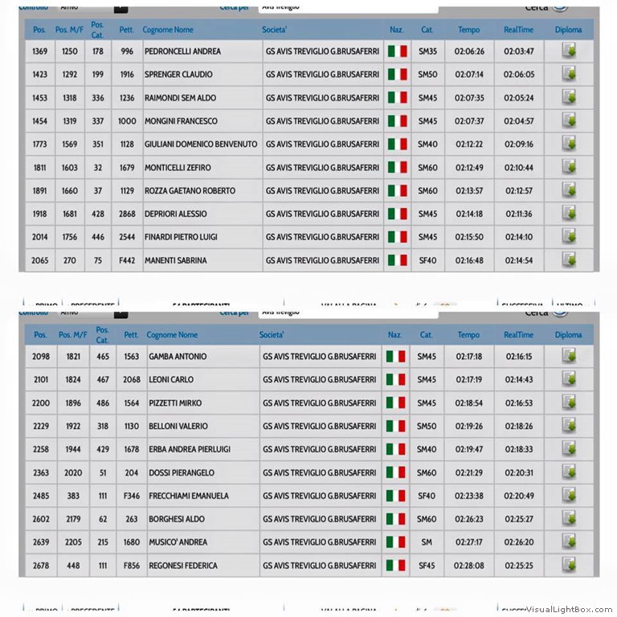Click time 02:06:26 in Tempo column
Image resolution: width=617 pixels, height=617 pixels.
(469, 51)
